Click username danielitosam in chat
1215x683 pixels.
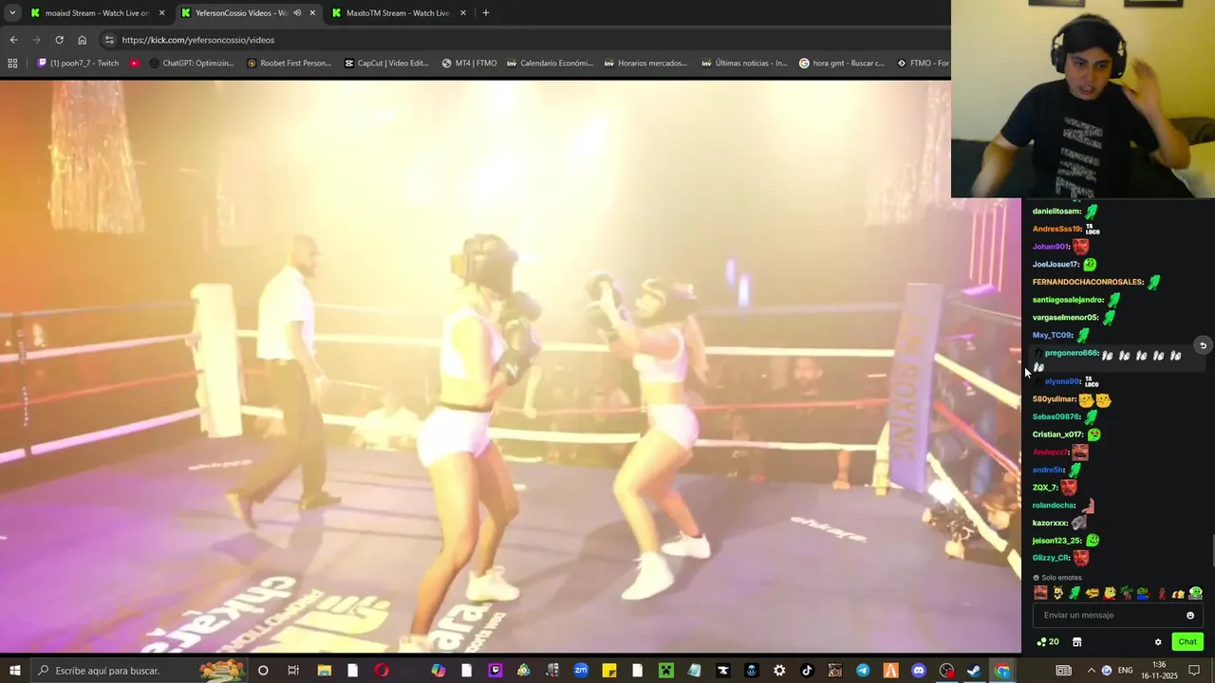tap(1056, 211)
